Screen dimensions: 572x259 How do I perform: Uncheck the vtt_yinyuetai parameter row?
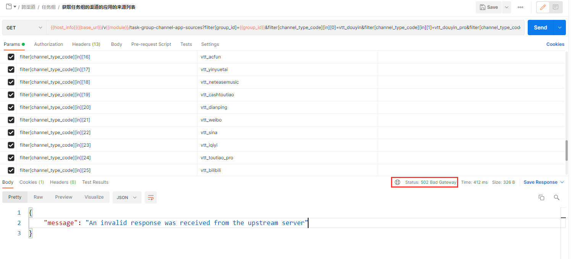pos(11,70)
